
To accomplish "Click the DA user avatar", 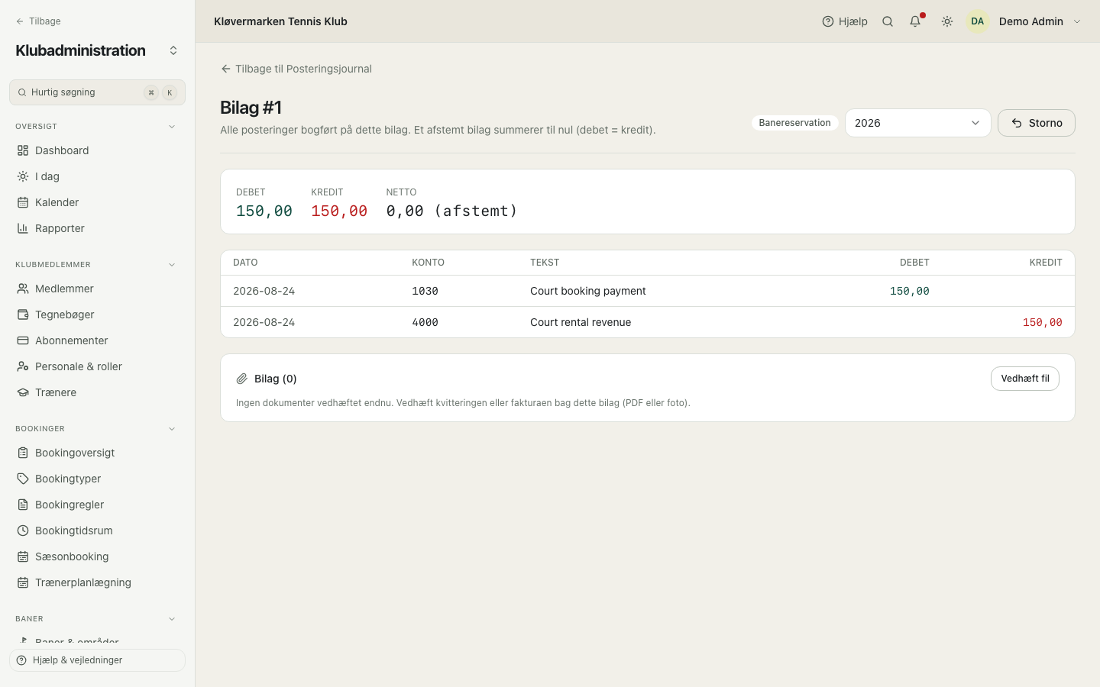I will [978, 21].
